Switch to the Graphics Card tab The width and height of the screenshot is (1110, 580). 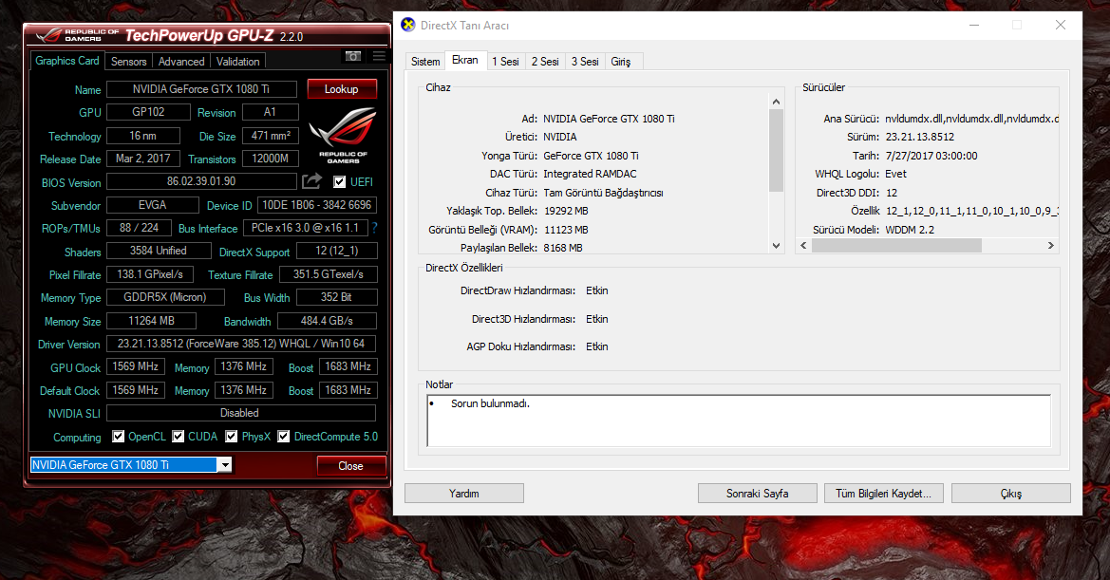(x=67, y=61)
